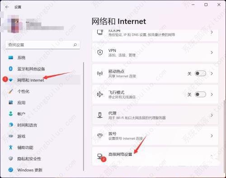Image resolution: width=226 pixels, height=178 pixels.
Task: Click the 查找设置 search box
Action: tap(43, 45)
